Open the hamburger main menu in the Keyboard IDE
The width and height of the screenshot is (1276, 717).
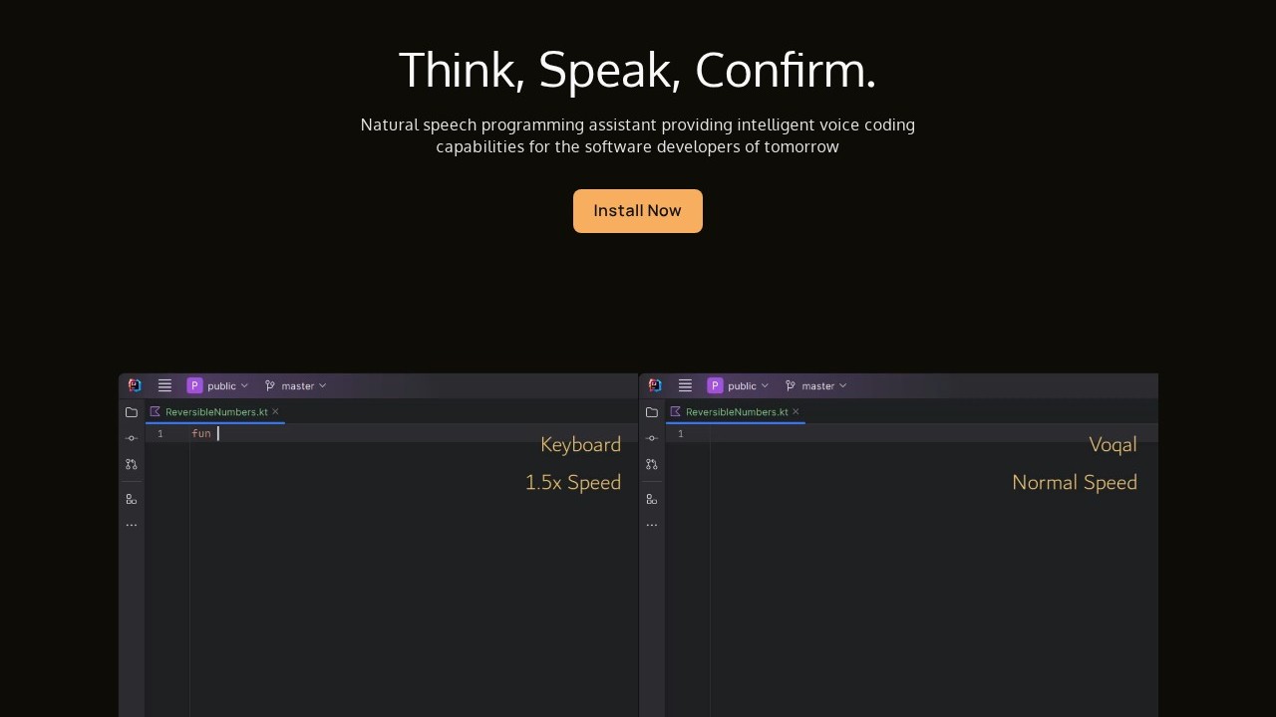tap(164, 386)
